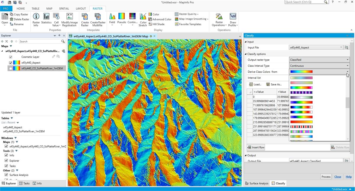Launch Create Raster Multifile tool

pyautogui.click(x=98, y=20)
